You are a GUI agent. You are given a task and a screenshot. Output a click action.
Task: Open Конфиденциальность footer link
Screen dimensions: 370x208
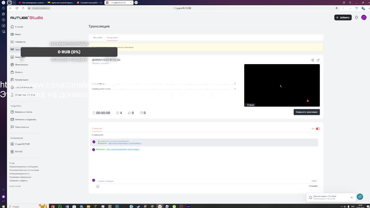pos(19,174)
